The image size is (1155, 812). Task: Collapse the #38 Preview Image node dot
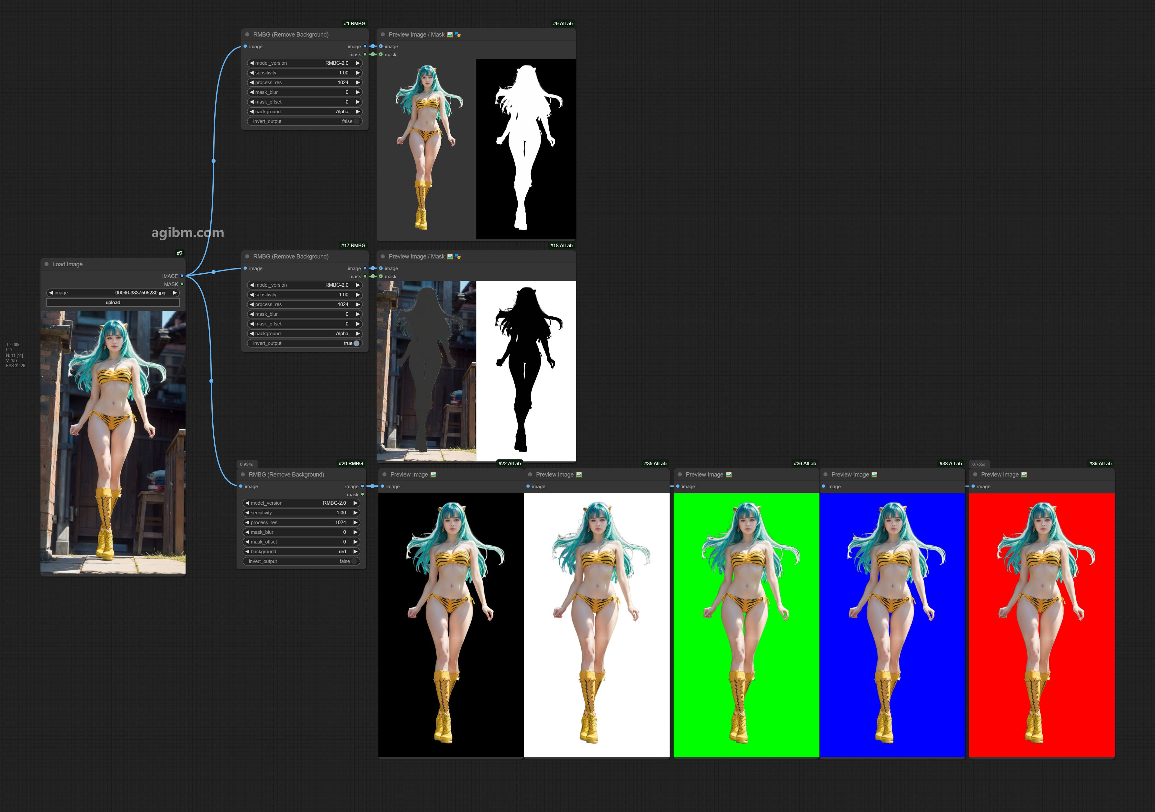click(x=825, y=475)
